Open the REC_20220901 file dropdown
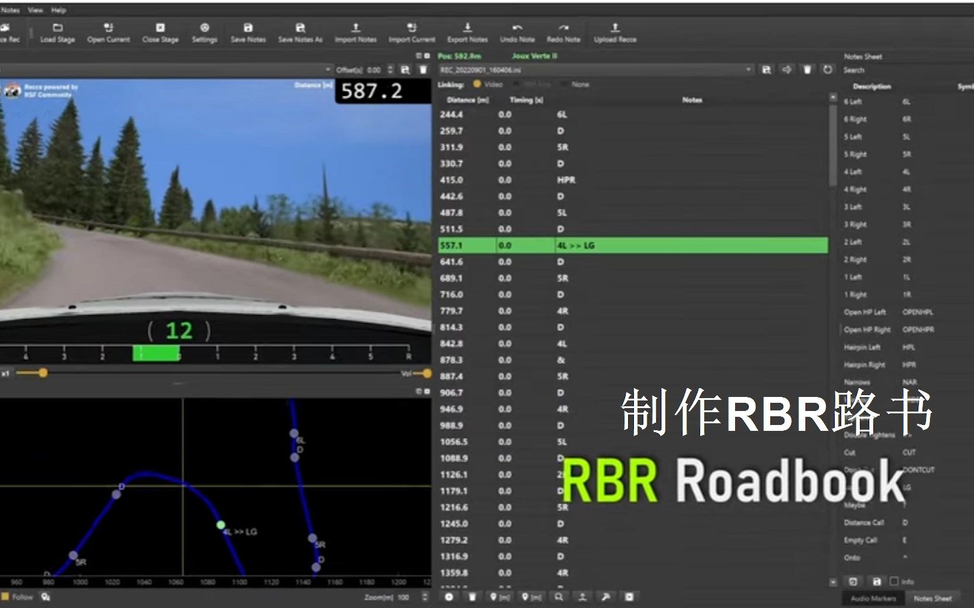Viewport: 974px width, 608px height. [596, 70]
